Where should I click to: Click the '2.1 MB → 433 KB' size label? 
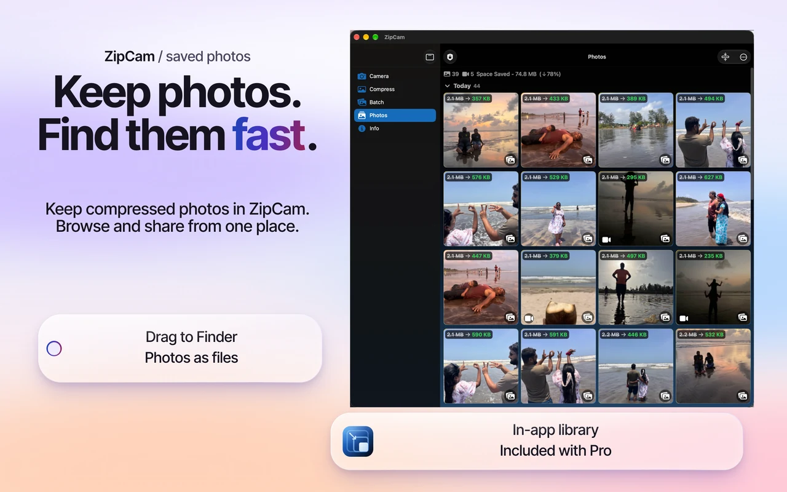coord(546,98)
